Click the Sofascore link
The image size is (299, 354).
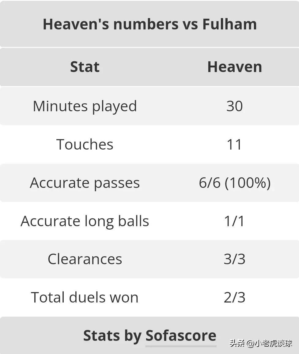click(181, 336)
